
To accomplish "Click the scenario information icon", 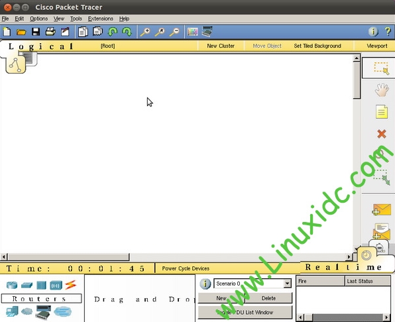I will click(205, 284).
